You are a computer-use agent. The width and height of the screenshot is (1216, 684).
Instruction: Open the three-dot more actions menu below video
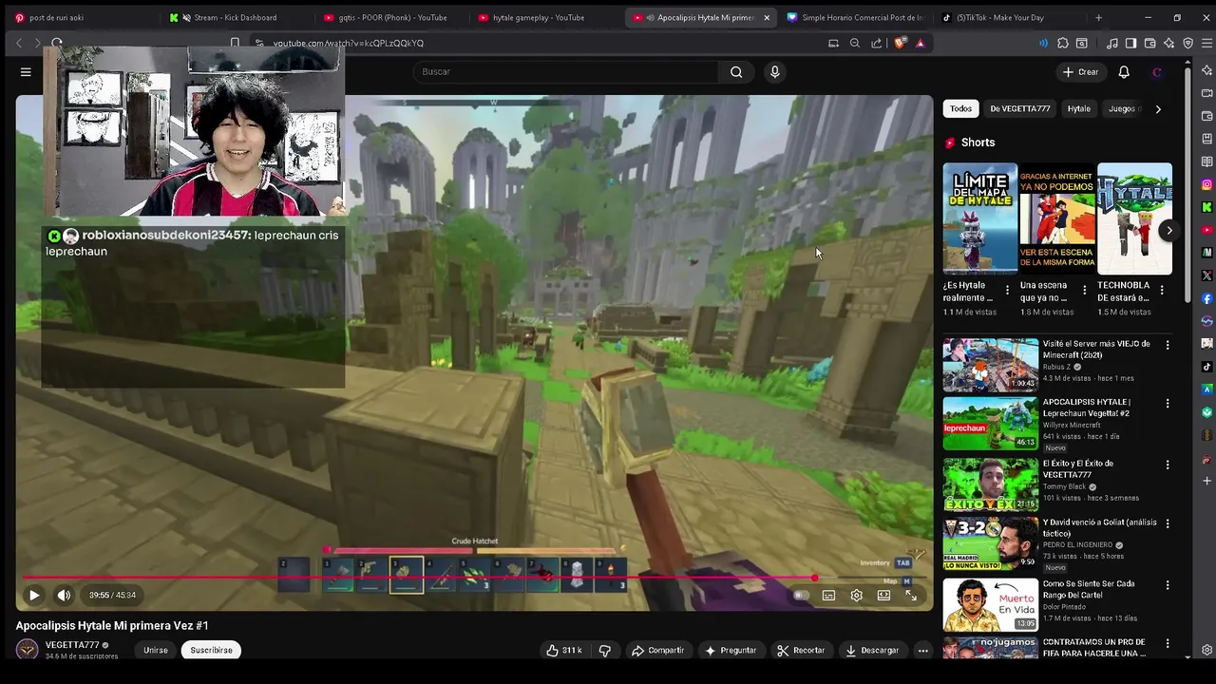tap(922, 651)
